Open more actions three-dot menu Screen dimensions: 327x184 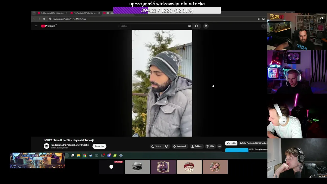click(219, 146)
